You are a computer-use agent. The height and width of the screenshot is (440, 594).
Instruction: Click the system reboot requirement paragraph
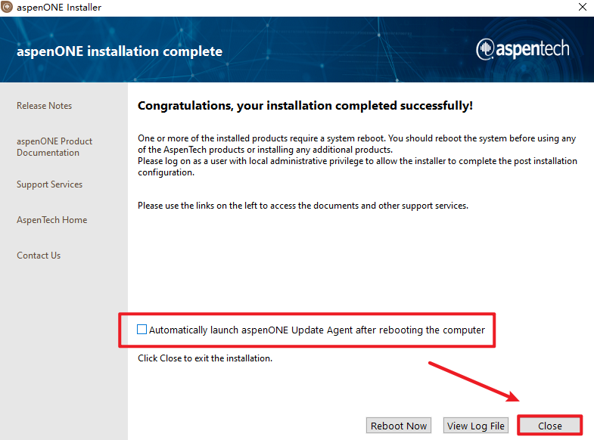click(x=356, y=144)
